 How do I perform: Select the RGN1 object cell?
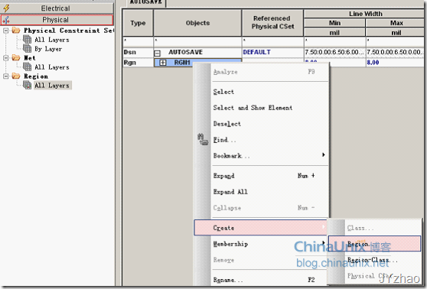click(197, 63)
